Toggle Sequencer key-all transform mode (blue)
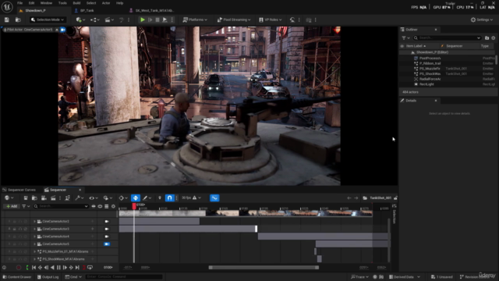This screenshot has height=281, width=499. 136,198
